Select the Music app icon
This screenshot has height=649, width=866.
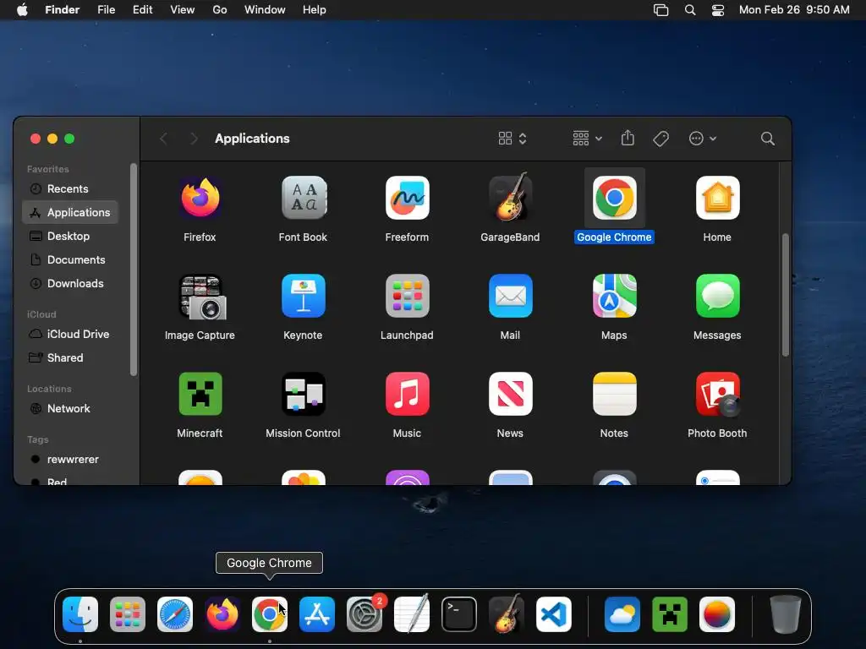[407, 394]
